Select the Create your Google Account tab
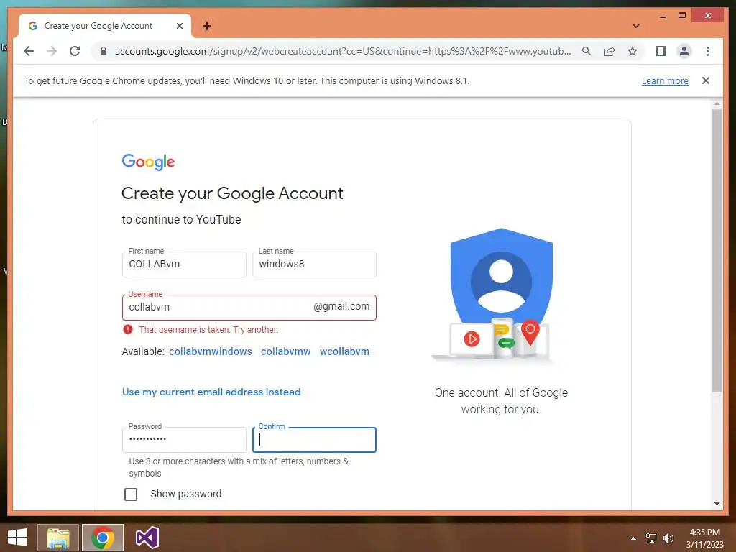Viewport: 736px width, 552px height. pos(105,26)
